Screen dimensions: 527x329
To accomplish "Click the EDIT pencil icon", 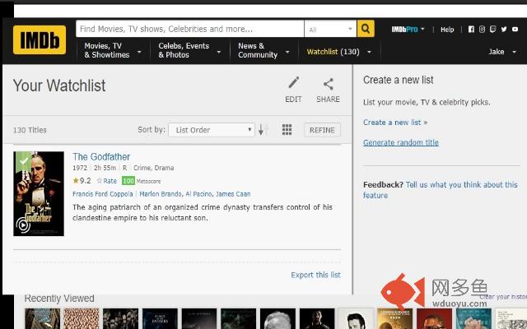I will (x=293, y=82).
